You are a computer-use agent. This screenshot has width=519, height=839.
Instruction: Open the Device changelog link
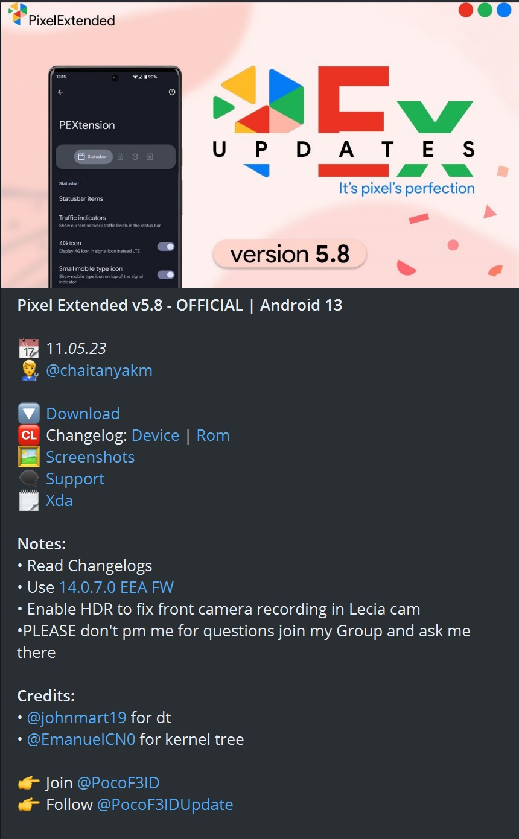[155, 435]
